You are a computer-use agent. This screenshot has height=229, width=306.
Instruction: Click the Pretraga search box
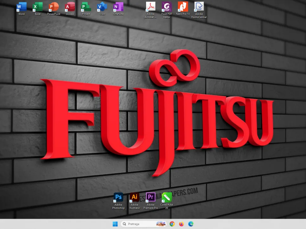144,224
